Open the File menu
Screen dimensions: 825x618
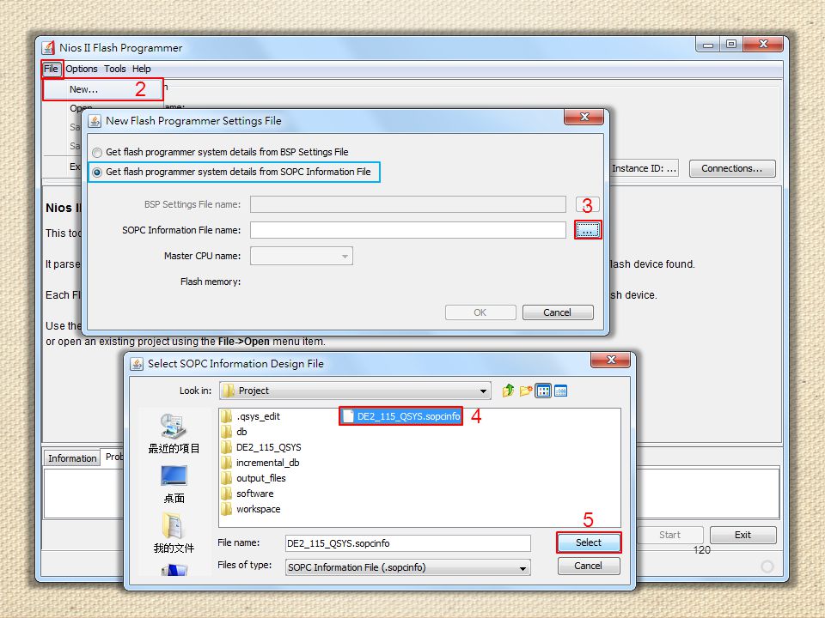(x=51, y=69)
